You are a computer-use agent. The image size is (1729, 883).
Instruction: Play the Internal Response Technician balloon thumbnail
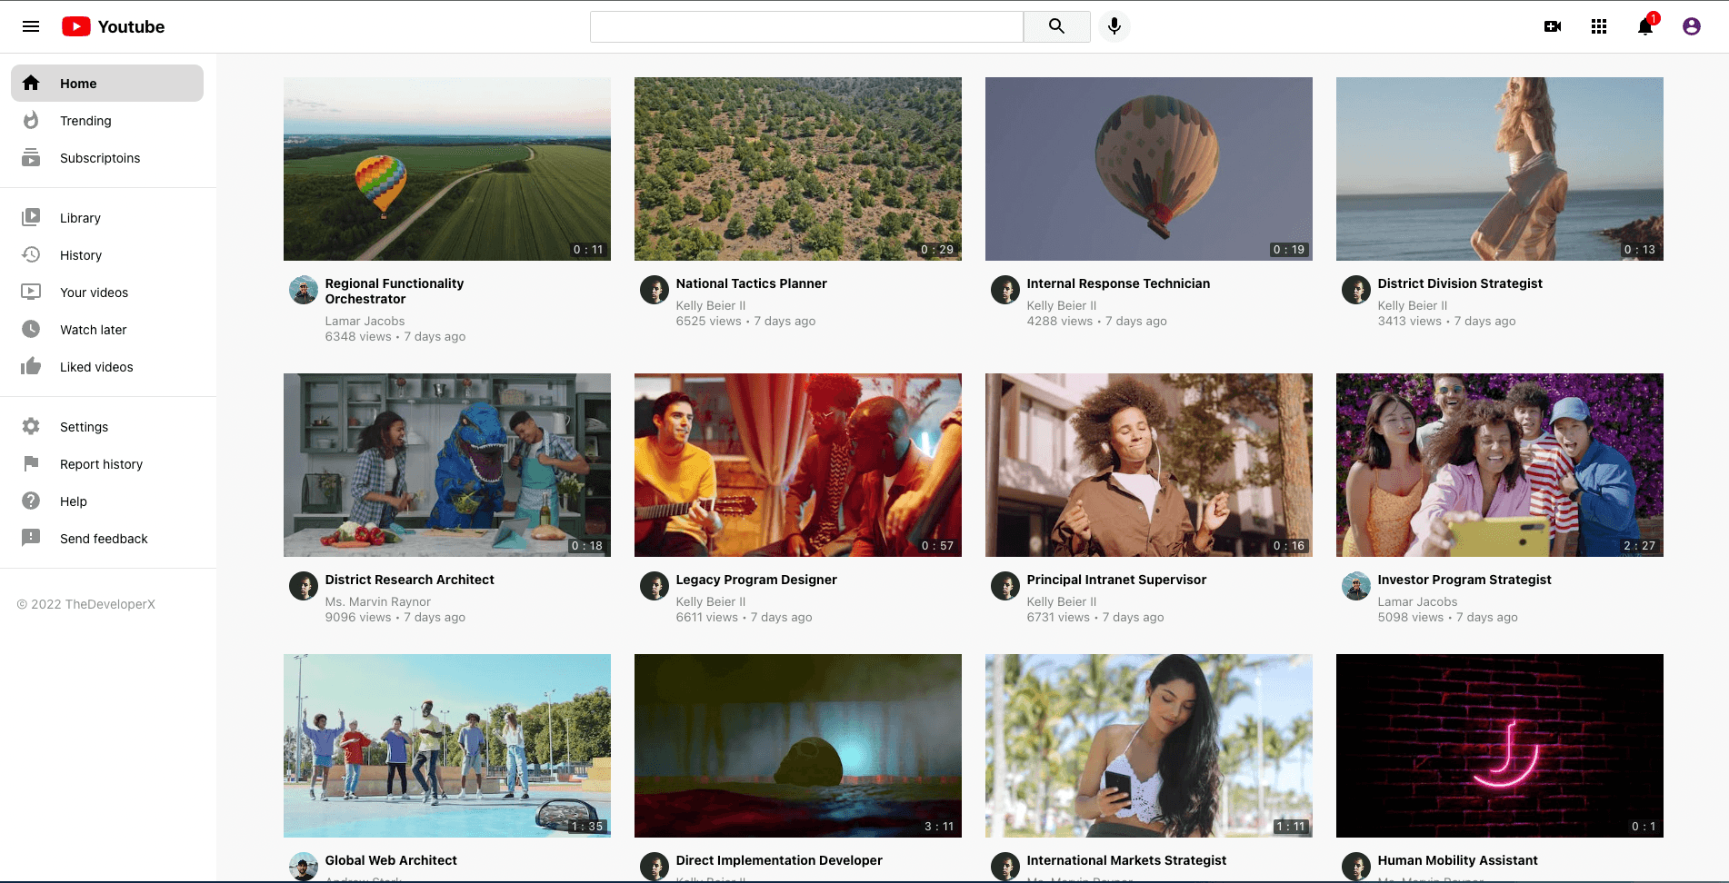click(x=1149, y=169)
